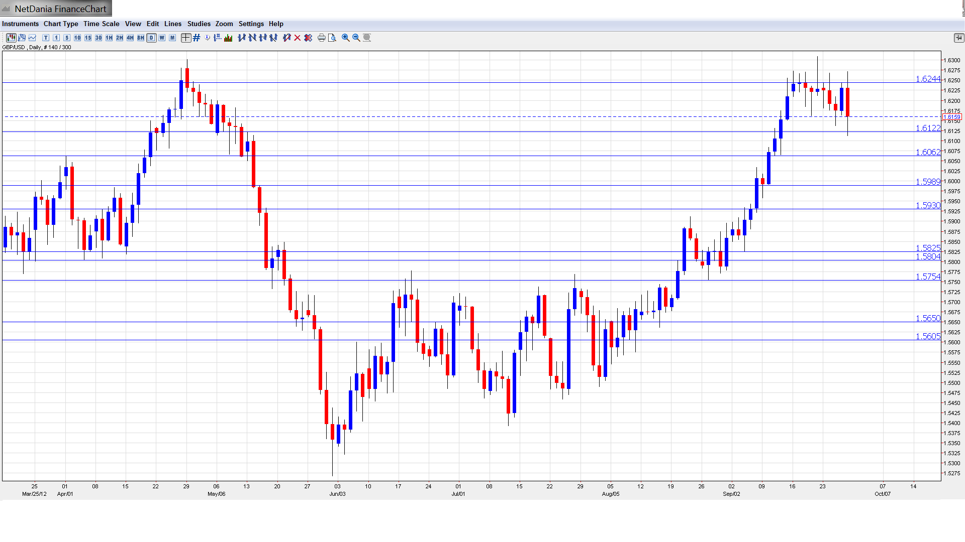Select the second line drawing tool
The width and height of the screenshot is (965, 542).
(252, 38)
